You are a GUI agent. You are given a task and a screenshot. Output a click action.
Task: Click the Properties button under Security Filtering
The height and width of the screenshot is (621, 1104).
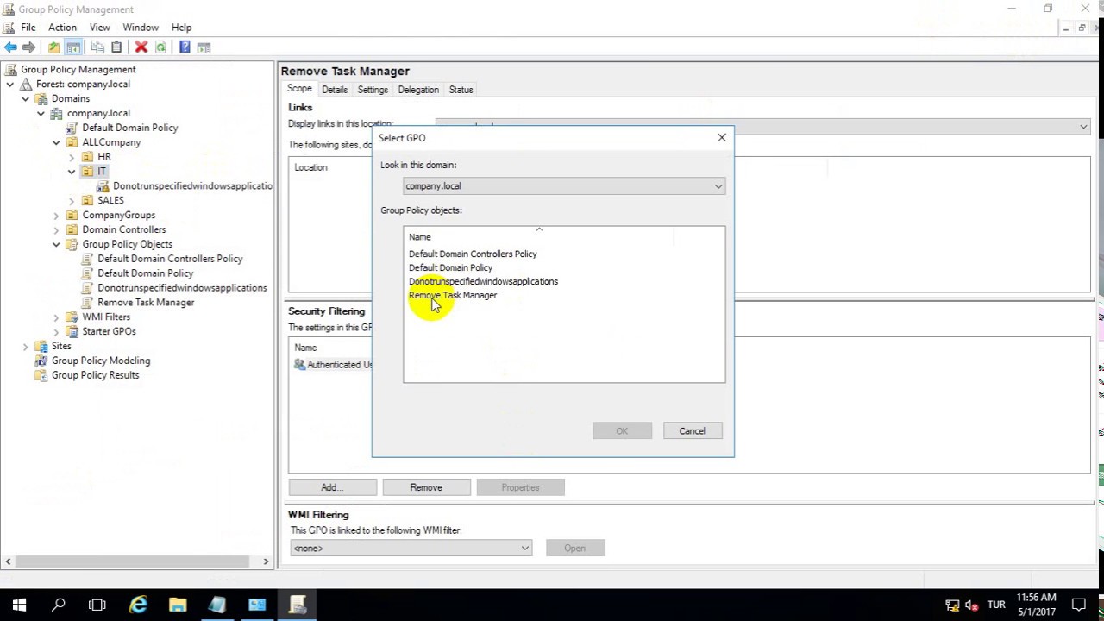520,487
